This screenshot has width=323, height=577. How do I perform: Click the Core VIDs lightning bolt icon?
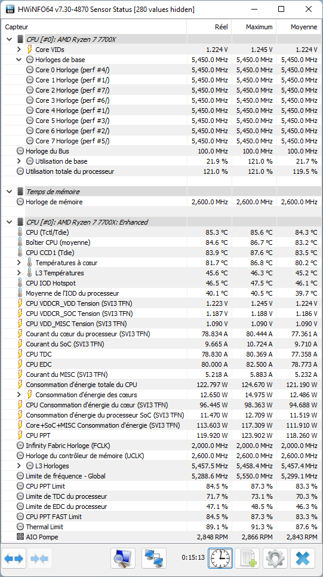(x=30, y=50)
